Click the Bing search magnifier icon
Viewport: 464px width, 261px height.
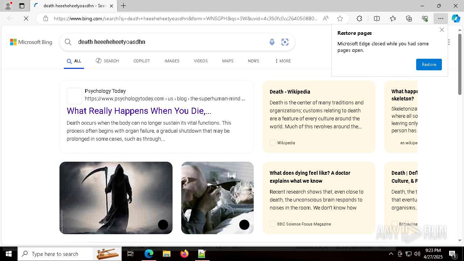tap(68, 42)
